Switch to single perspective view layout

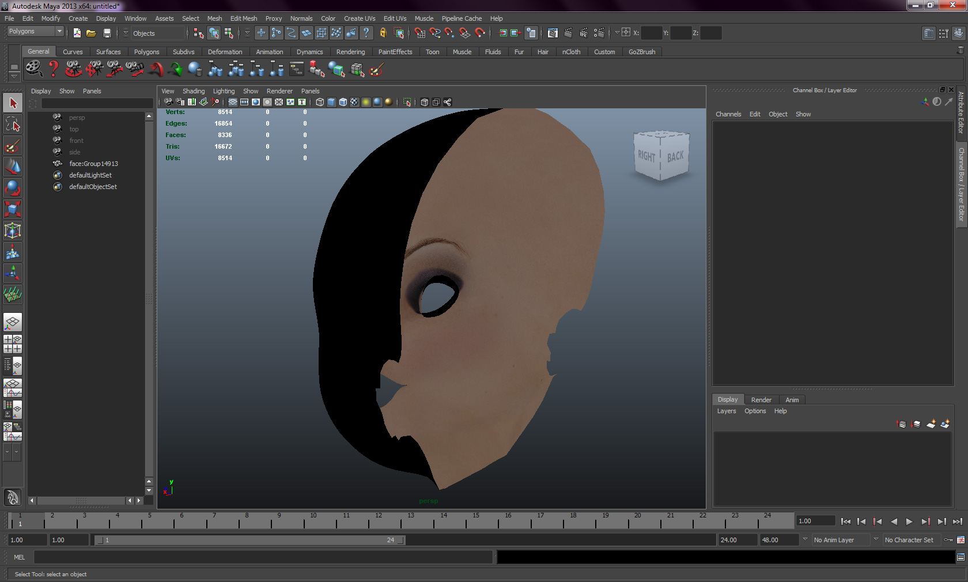(13, 322)
